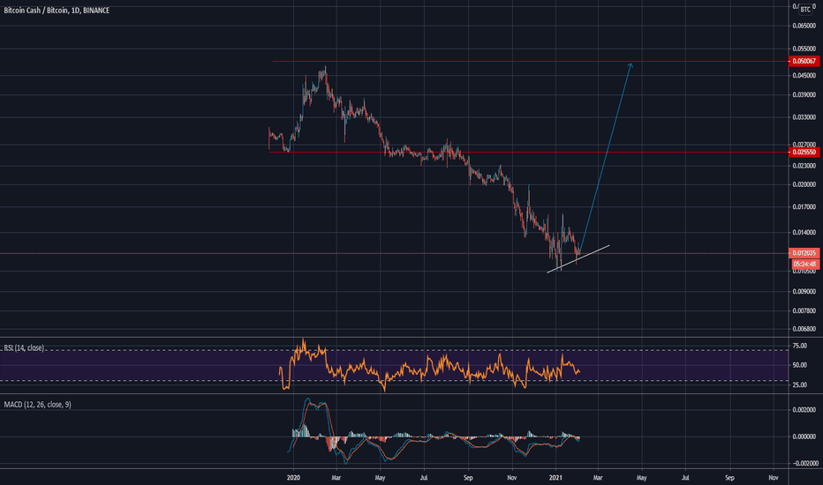Click the RSI scale value 50.00

[800, 365]
